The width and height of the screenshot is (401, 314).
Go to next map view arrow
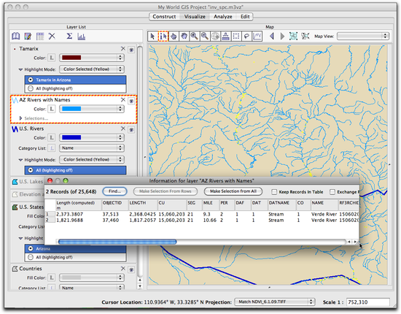282,36
